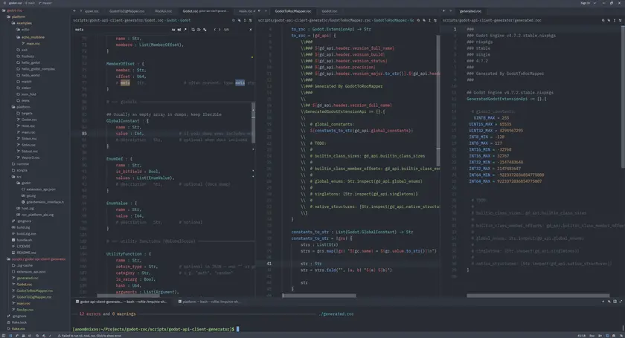Open flake.nix in file tree
This screenshot has width=625, height=338.
tap(16, 329)
